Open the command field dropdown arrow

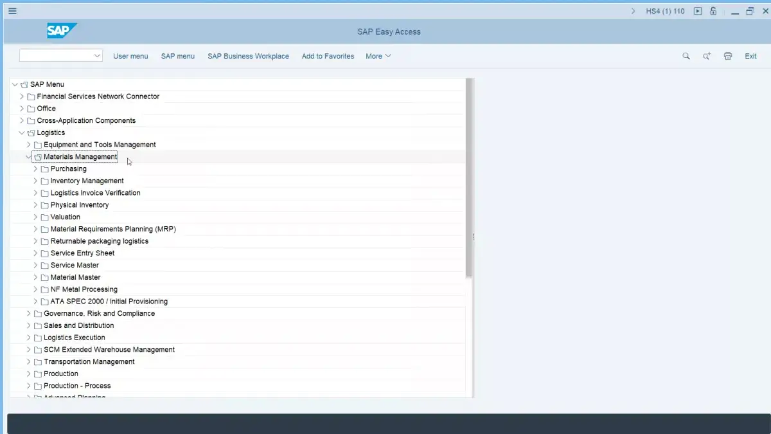point(98,56)
